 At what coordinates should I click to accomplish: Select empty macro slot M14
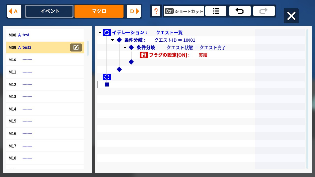(x=45, y=109)
